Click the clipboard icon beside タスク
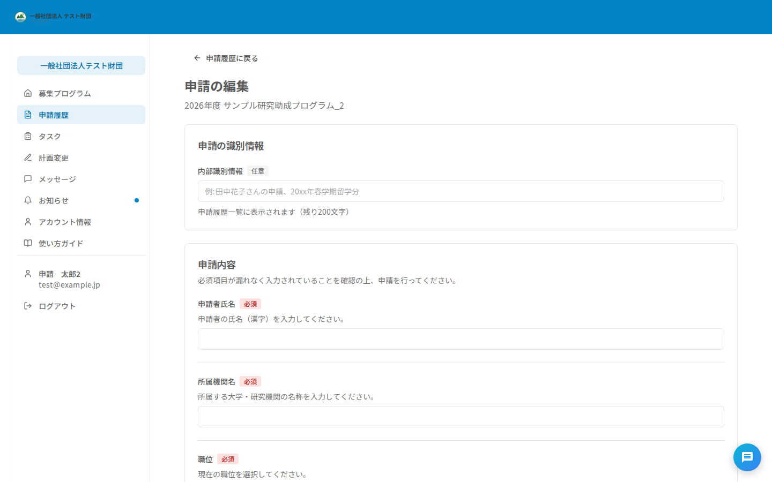This screenshot has height=482, width=772. (x=28, y=136)
